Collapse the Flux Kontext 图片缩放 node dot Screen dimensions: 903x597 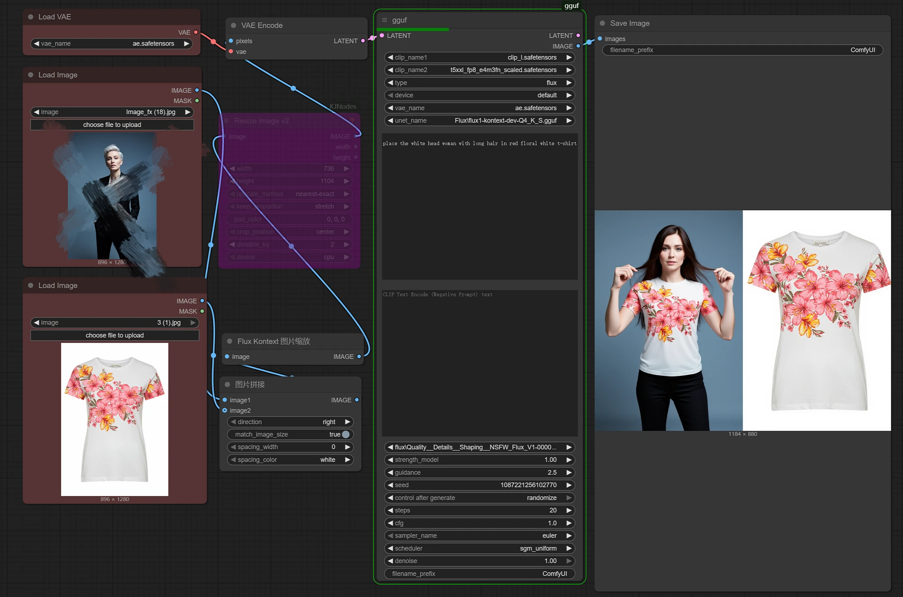[x=230, y=341]
